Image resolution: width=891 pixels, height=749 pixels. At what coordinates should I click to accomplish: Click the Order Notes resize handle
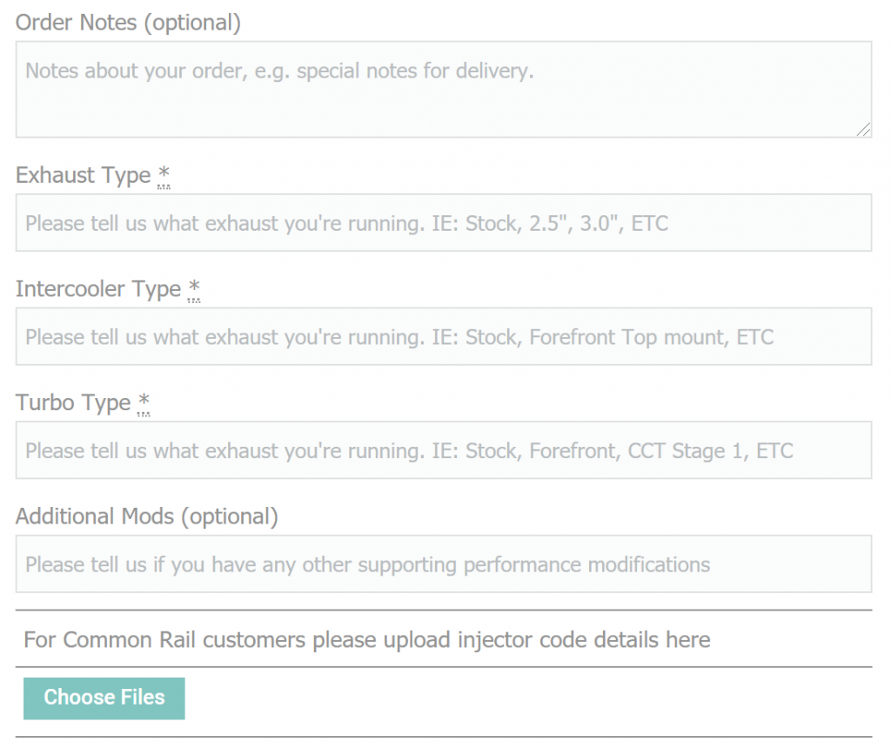click(x=863, y=130)
